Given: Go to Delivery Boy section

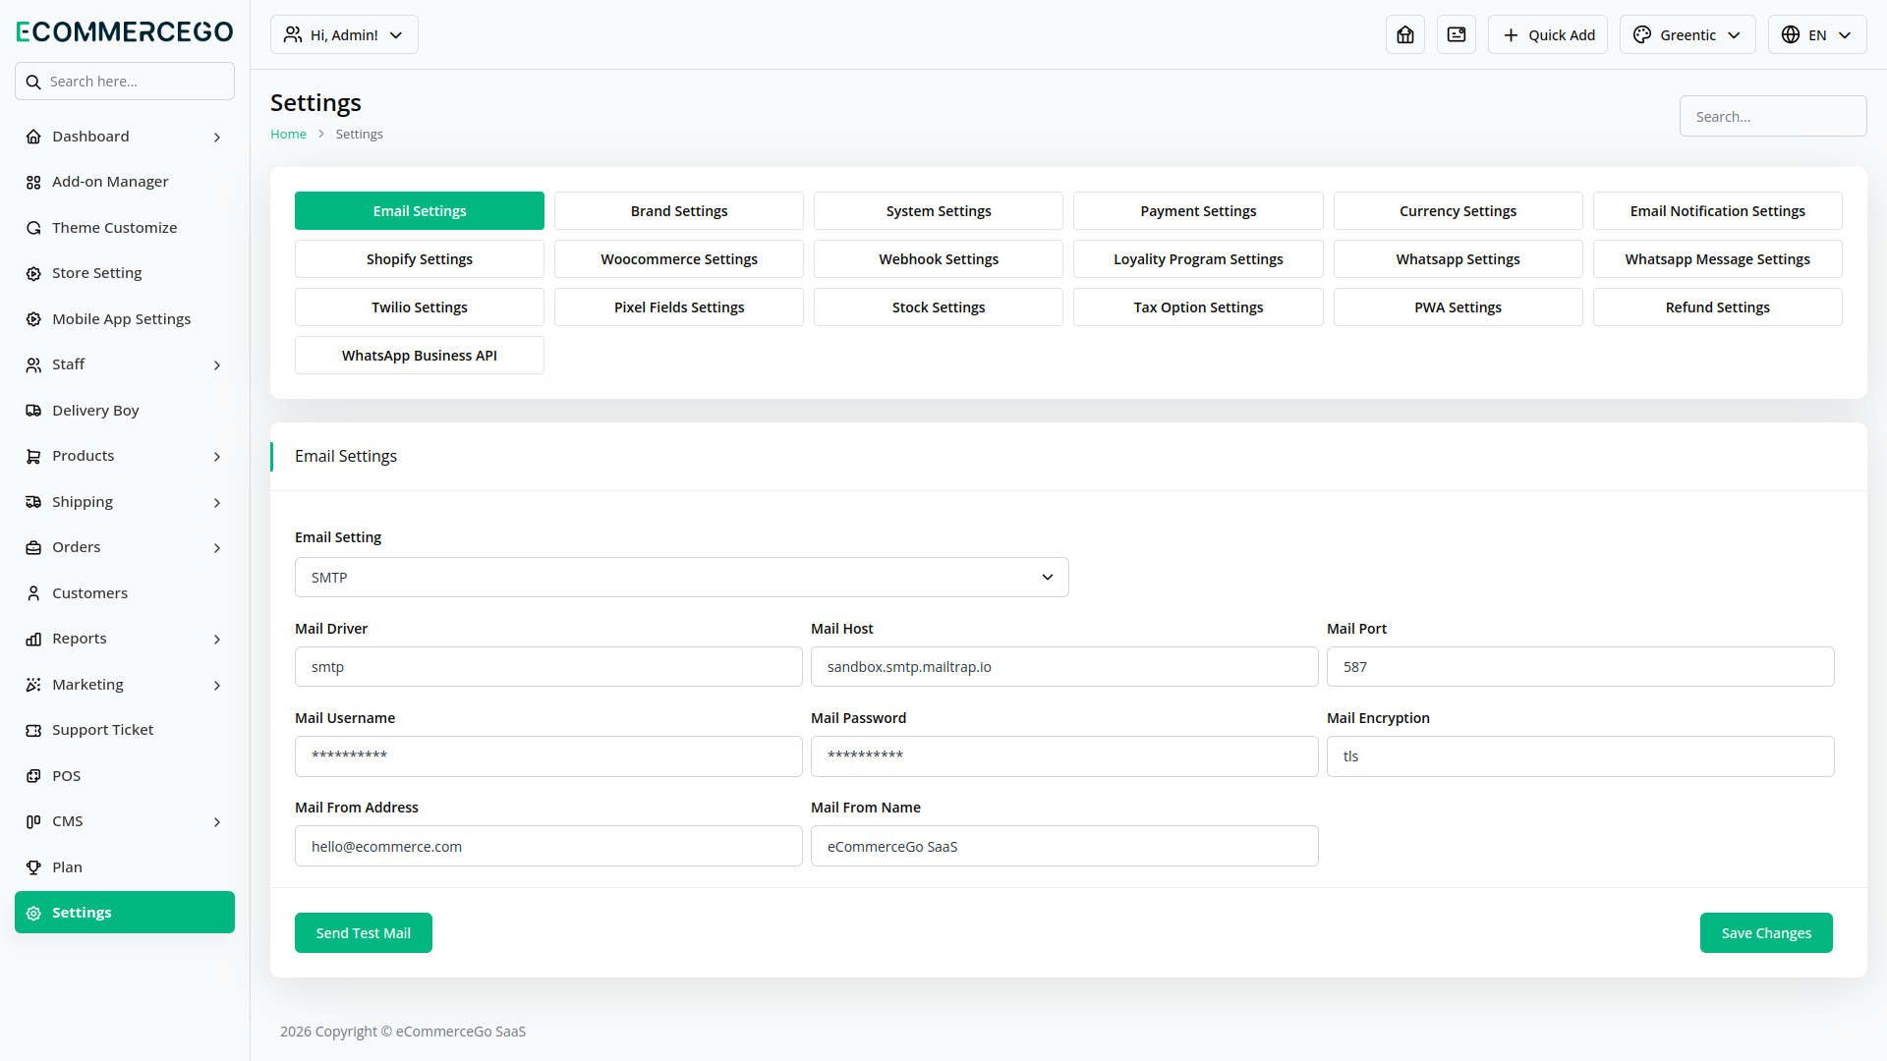Looking at the screenshot, I should (x=95, y=411).
